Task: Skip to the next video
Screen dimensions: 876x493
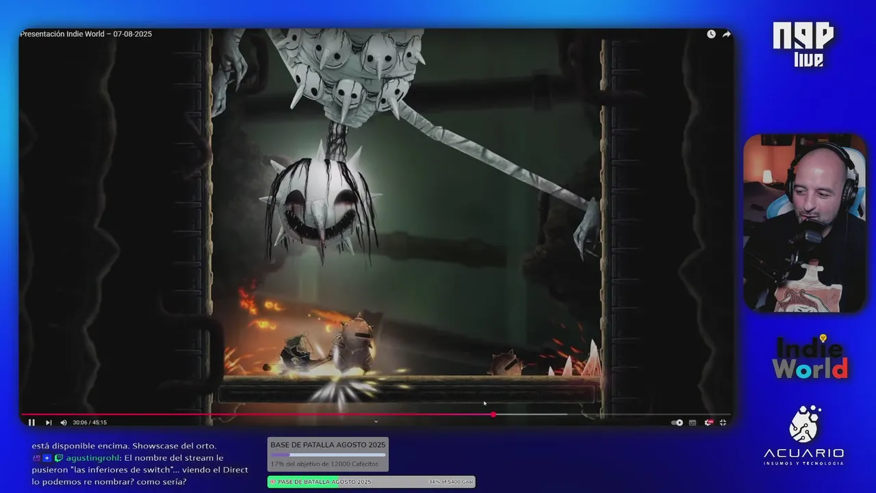Action: 49,422
